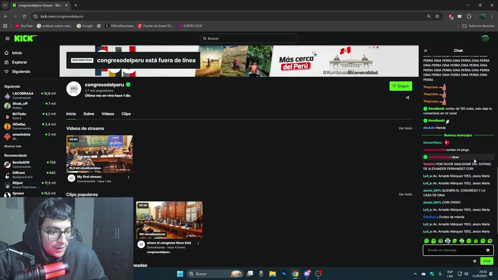Screen dimensions: 498x280
Task: Play ahora el congreso tiene kick clip
Action: (169, 220)
